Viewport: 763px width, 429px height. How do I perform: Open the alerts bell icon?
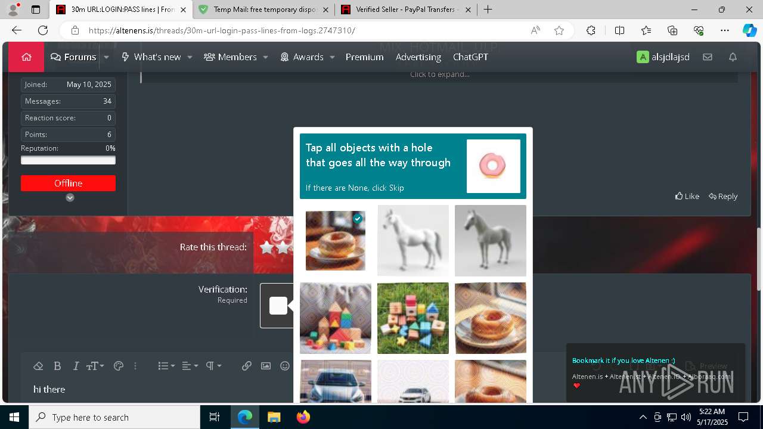coord(733,57)
